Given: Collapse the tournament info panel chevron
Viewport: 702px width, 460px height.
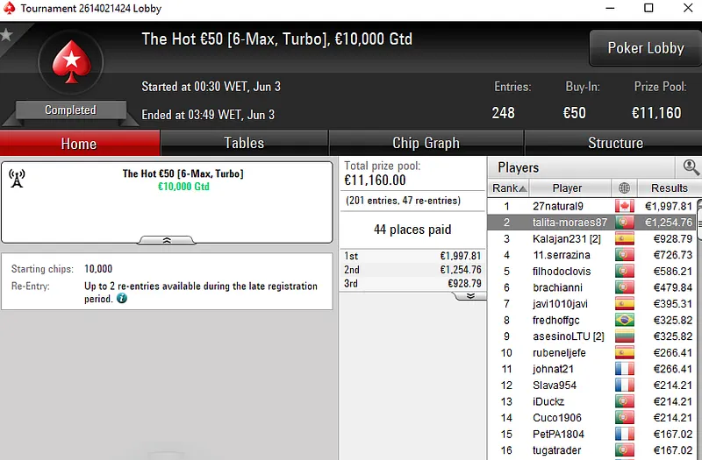Looking at the screenshot, I should (x=167, y=239).
